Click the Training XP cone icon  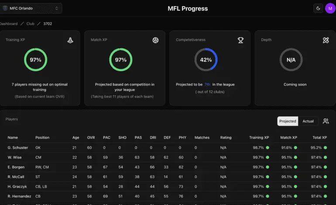coord(70,40)
